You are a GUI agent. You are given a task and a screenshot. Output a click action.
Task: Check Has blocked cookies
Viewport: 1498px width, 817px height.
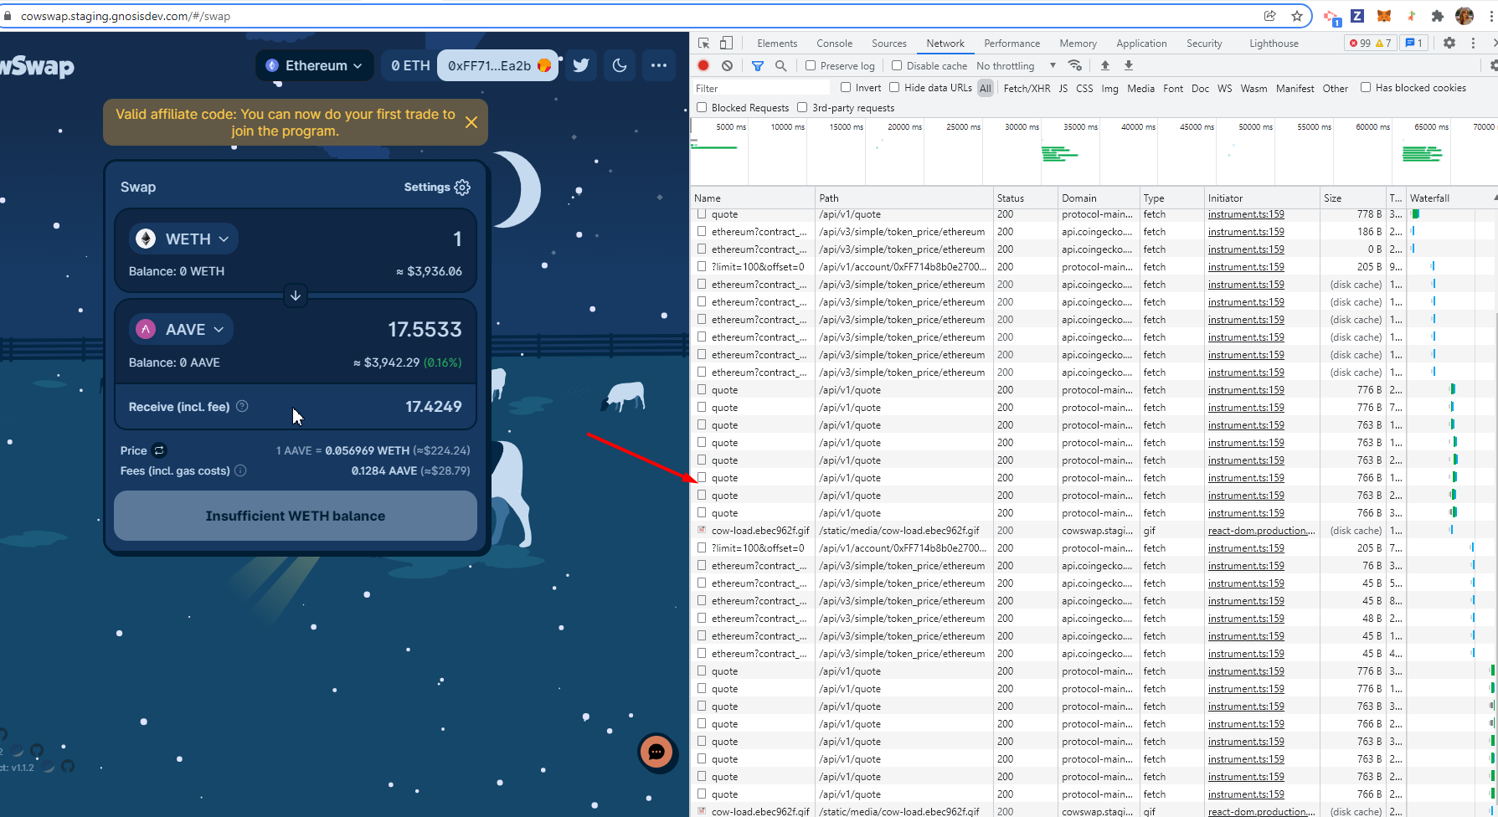1366,87
